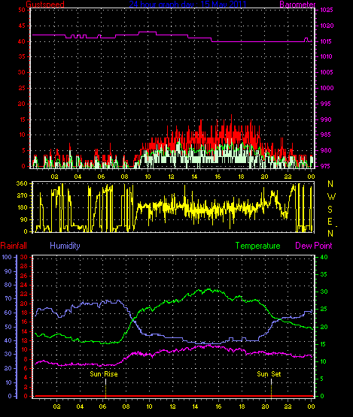Click the 24 rainfall scale value
The height and width of the screenshot is (417, 353).
(24, 285)
